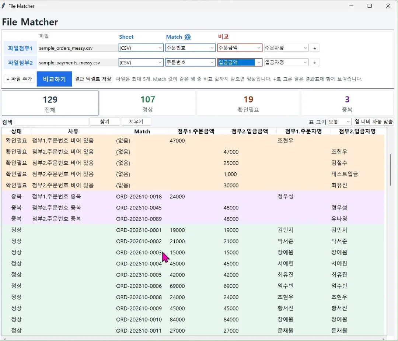Click the sample_payments_messy.csv file field
This screenshot has height=341, width=398.
[78, 63]
